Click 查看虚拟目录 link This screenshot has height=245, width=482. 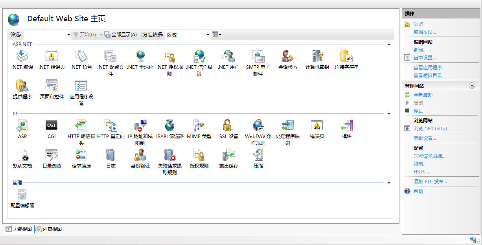click(x=428, y=76)
